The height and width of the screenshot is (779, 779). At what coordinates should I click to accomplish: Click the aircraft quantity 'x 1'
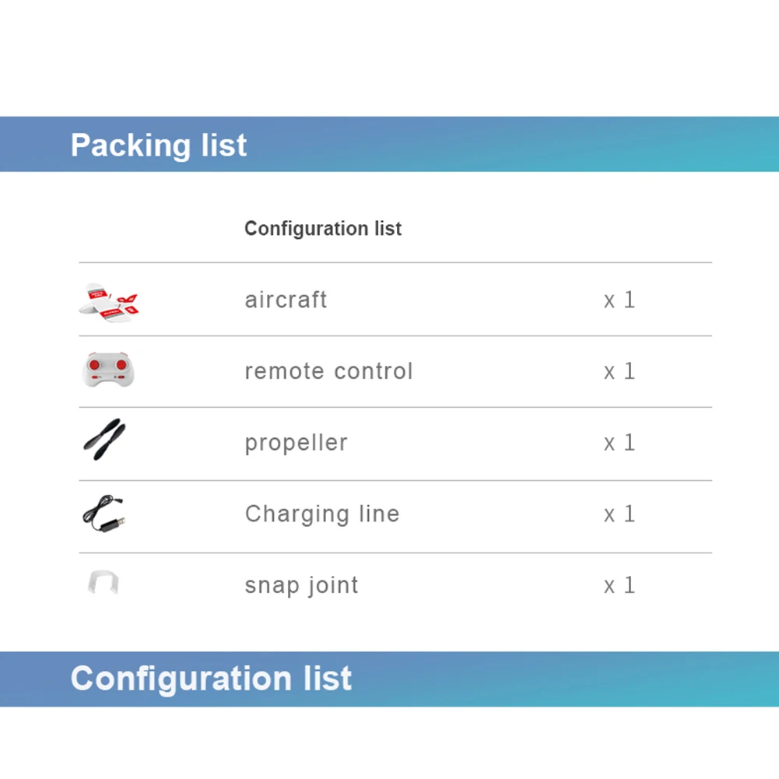[x=619, y=300]
